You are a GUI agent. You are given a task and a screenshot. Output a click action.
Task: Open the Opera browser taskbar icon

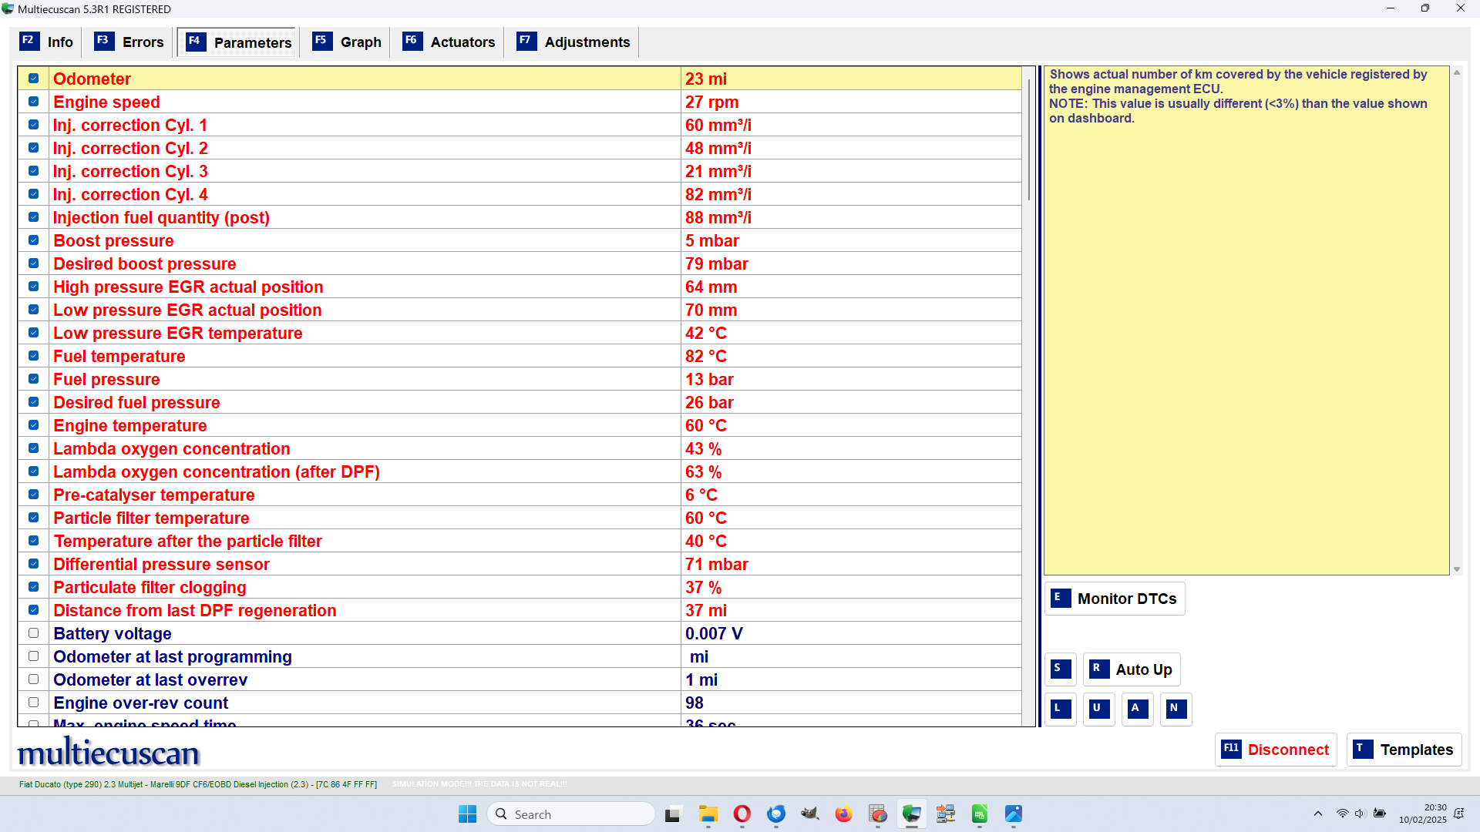tap(742, 814)
